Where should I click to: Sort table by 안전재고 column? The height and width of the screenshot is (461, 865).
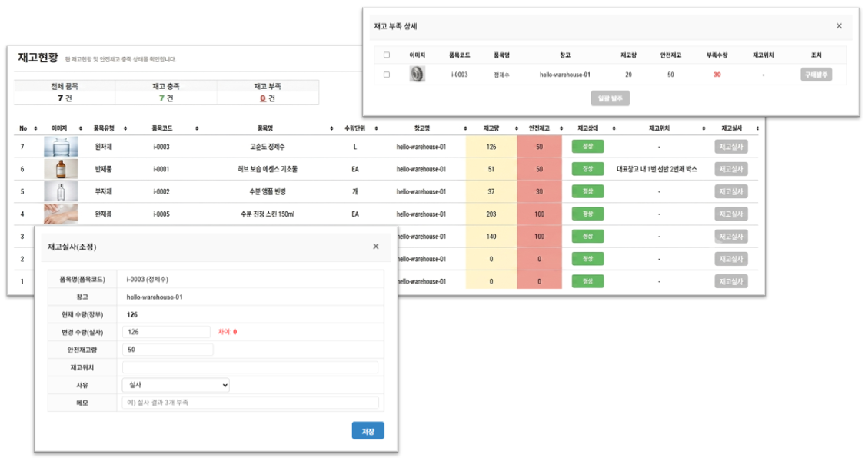(x=561, y=128)
